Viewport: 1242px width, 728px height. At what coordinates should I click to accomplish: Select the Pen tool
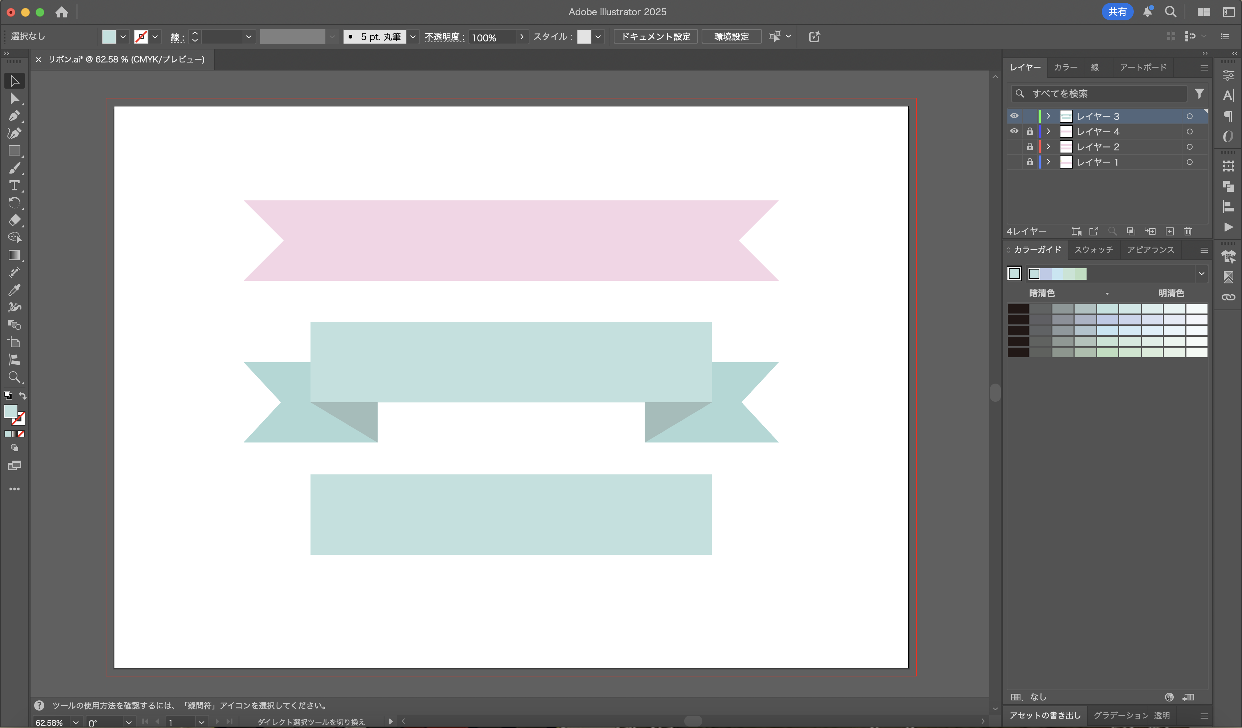(14, 116)
